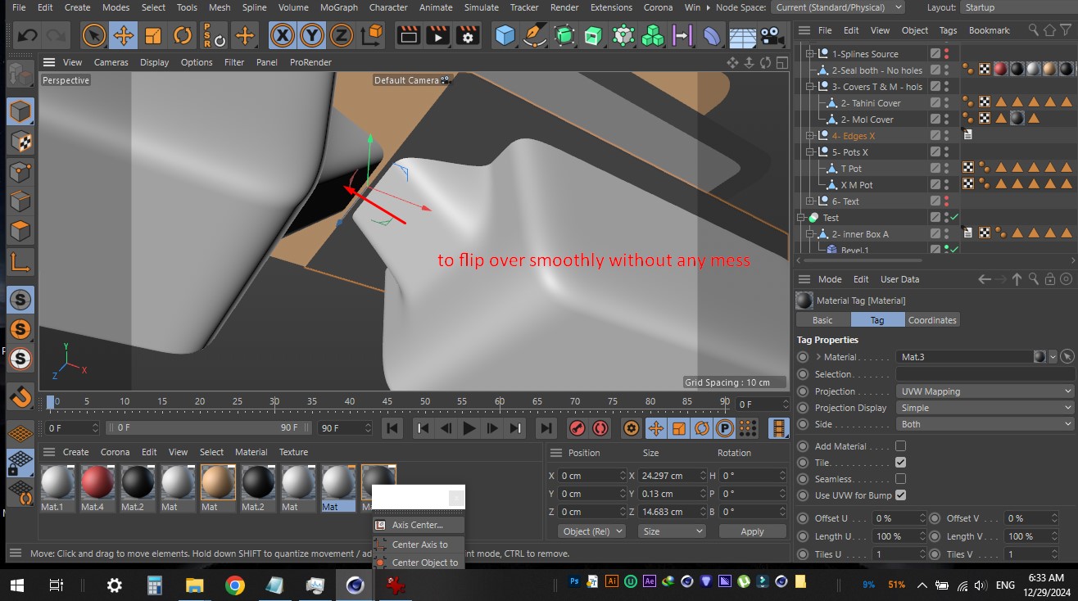Select the Live Selection tool
1078x601 pixels.
pyautogui.click(x=93, y=35)
